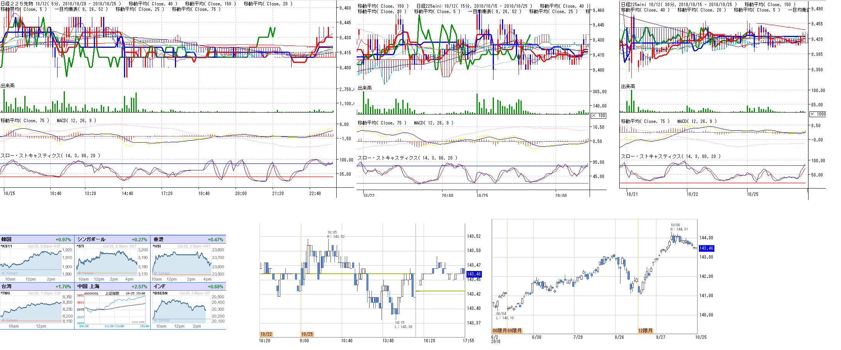The height and width of the screenshot is (350, 841).
Task: Click the 12限月 contract month marker
Action: pyautogui.click(x=645, y=331)
